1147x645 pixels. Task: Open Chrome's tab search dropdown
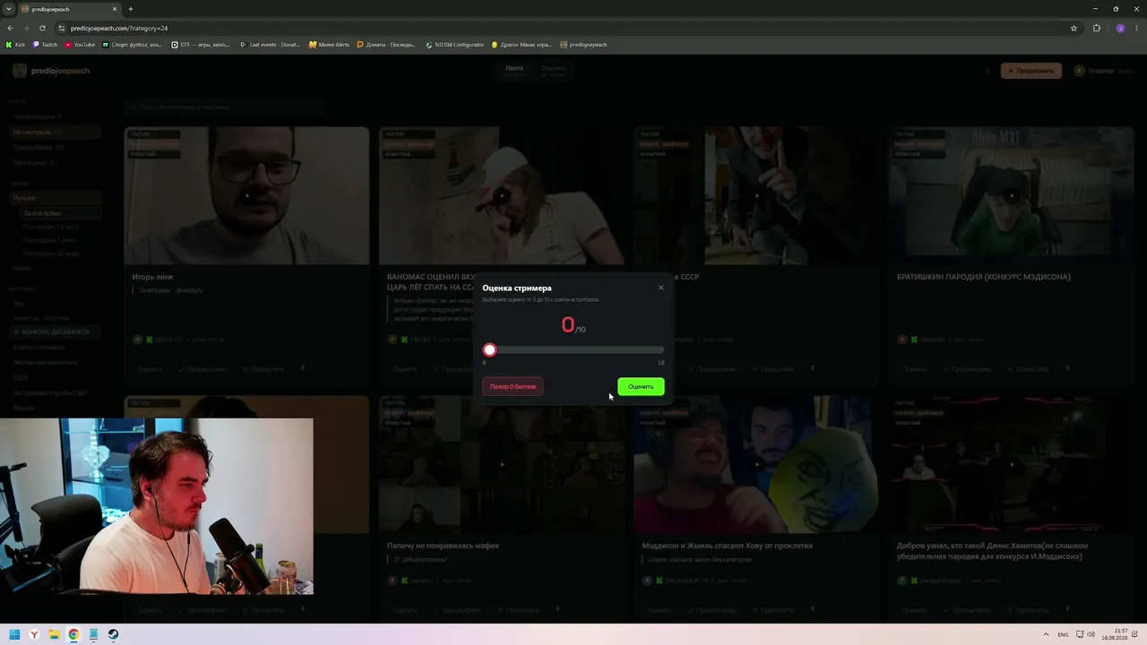[x=10, y=9]
